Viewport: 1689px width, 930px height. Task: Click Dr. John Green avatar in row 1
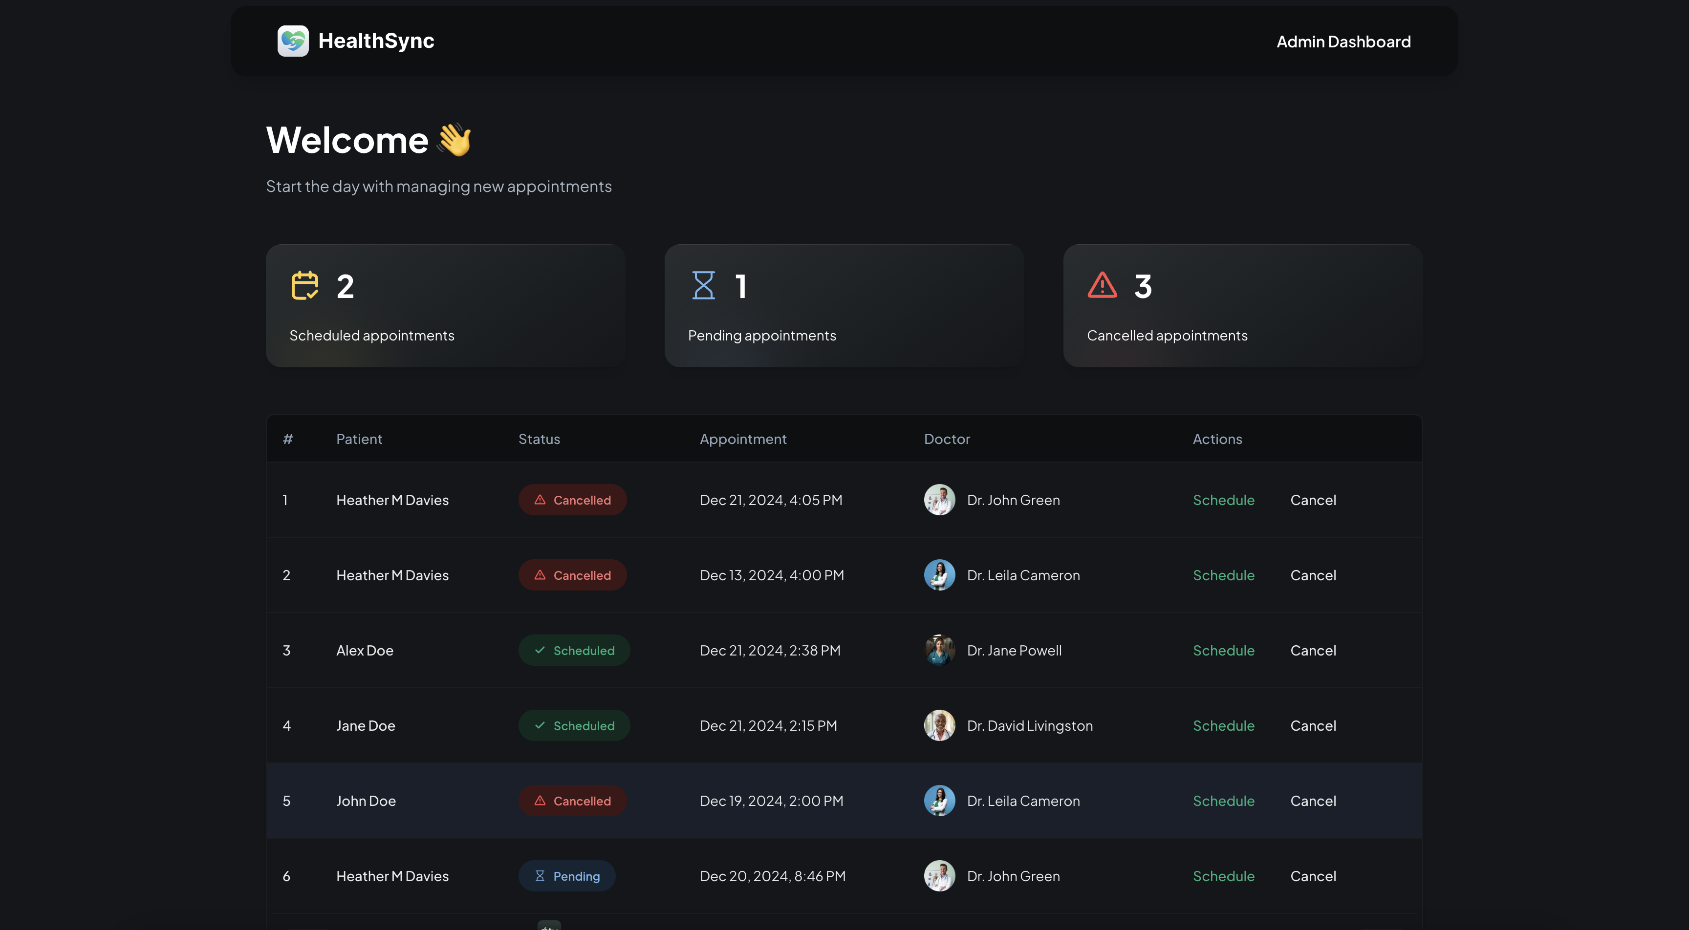click(x=939, y=499)
